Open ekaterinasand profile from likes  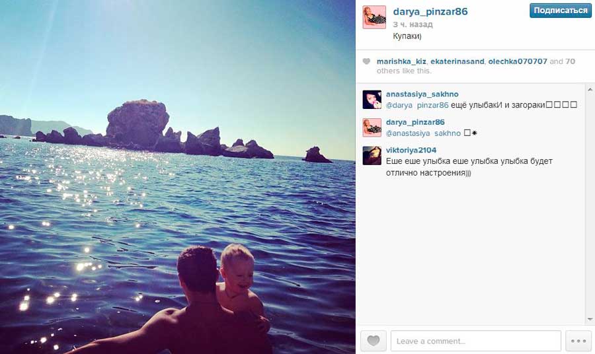point(457,61)
